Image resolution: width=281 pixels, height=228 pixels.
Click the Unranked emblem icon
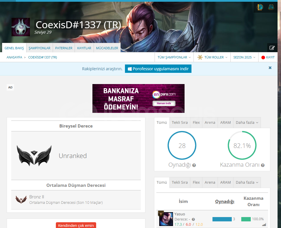click(34, 155)
